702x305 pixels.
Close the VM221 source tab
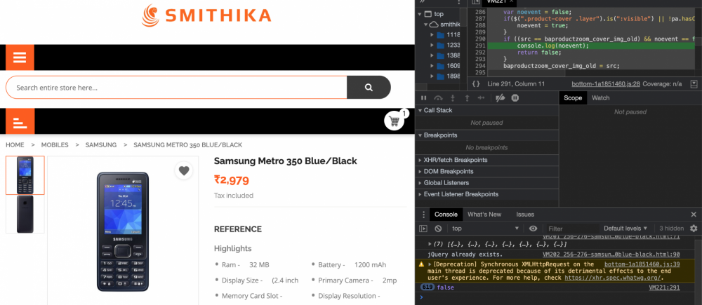point(511,2)
